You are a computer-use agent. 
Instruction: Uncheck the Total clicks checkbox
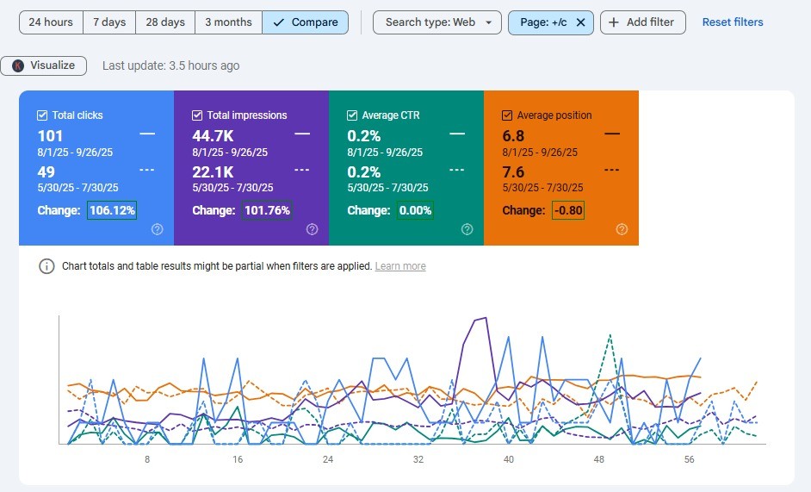point(42,115)
